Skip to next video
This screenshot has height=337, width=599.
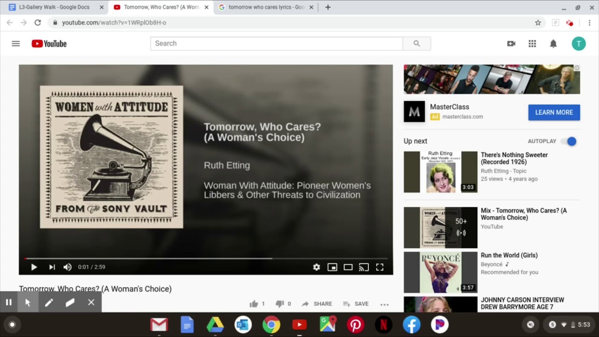click(x=52, y=267)
